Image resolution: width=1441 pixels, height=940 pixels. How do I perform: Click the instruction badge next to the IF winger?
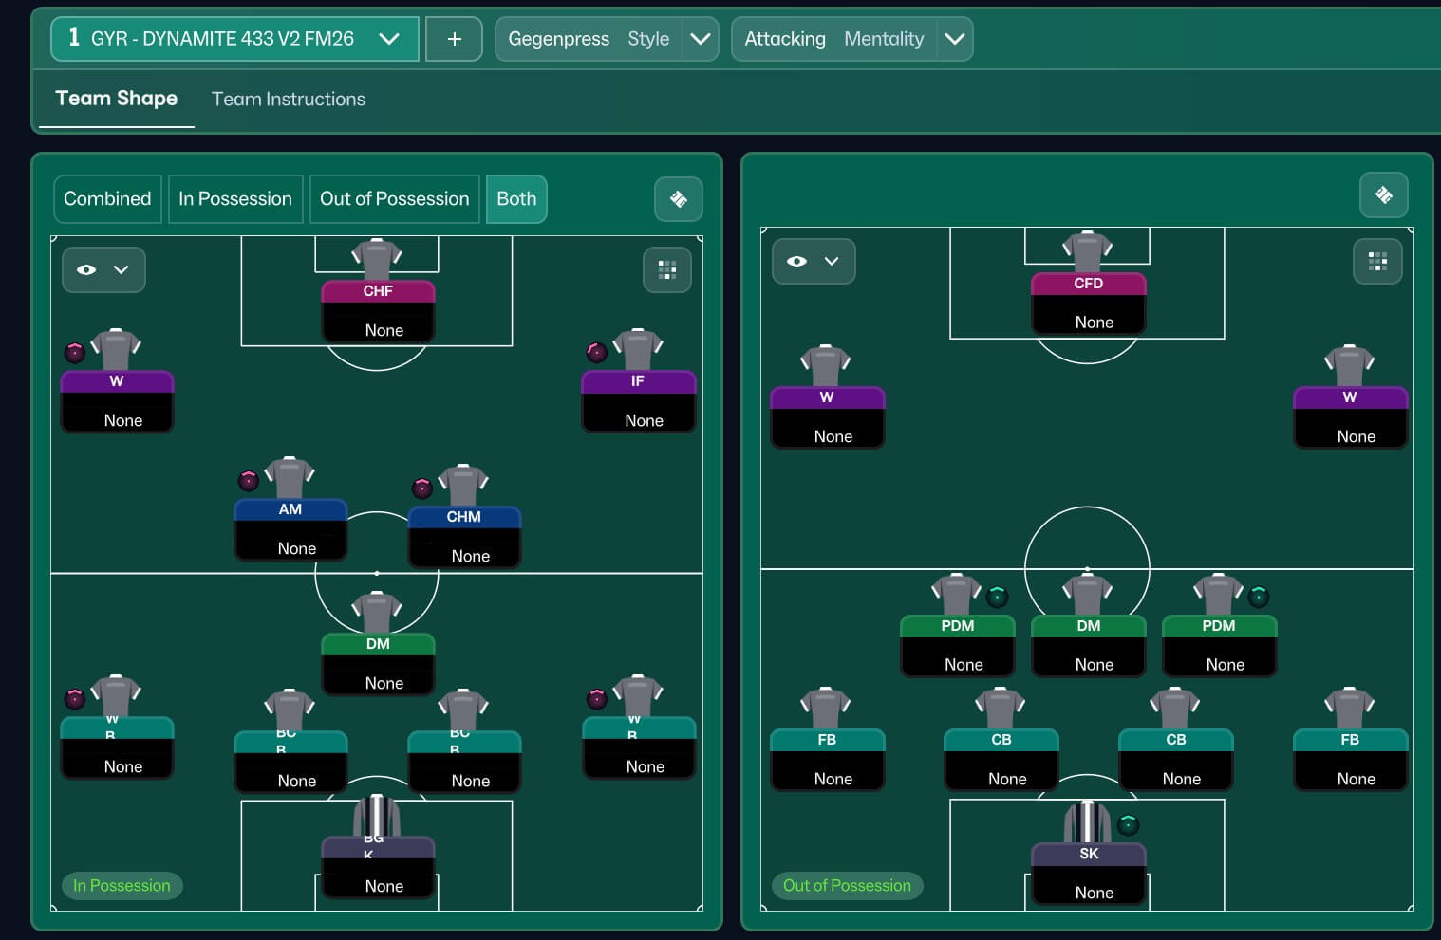click(597, 353)
